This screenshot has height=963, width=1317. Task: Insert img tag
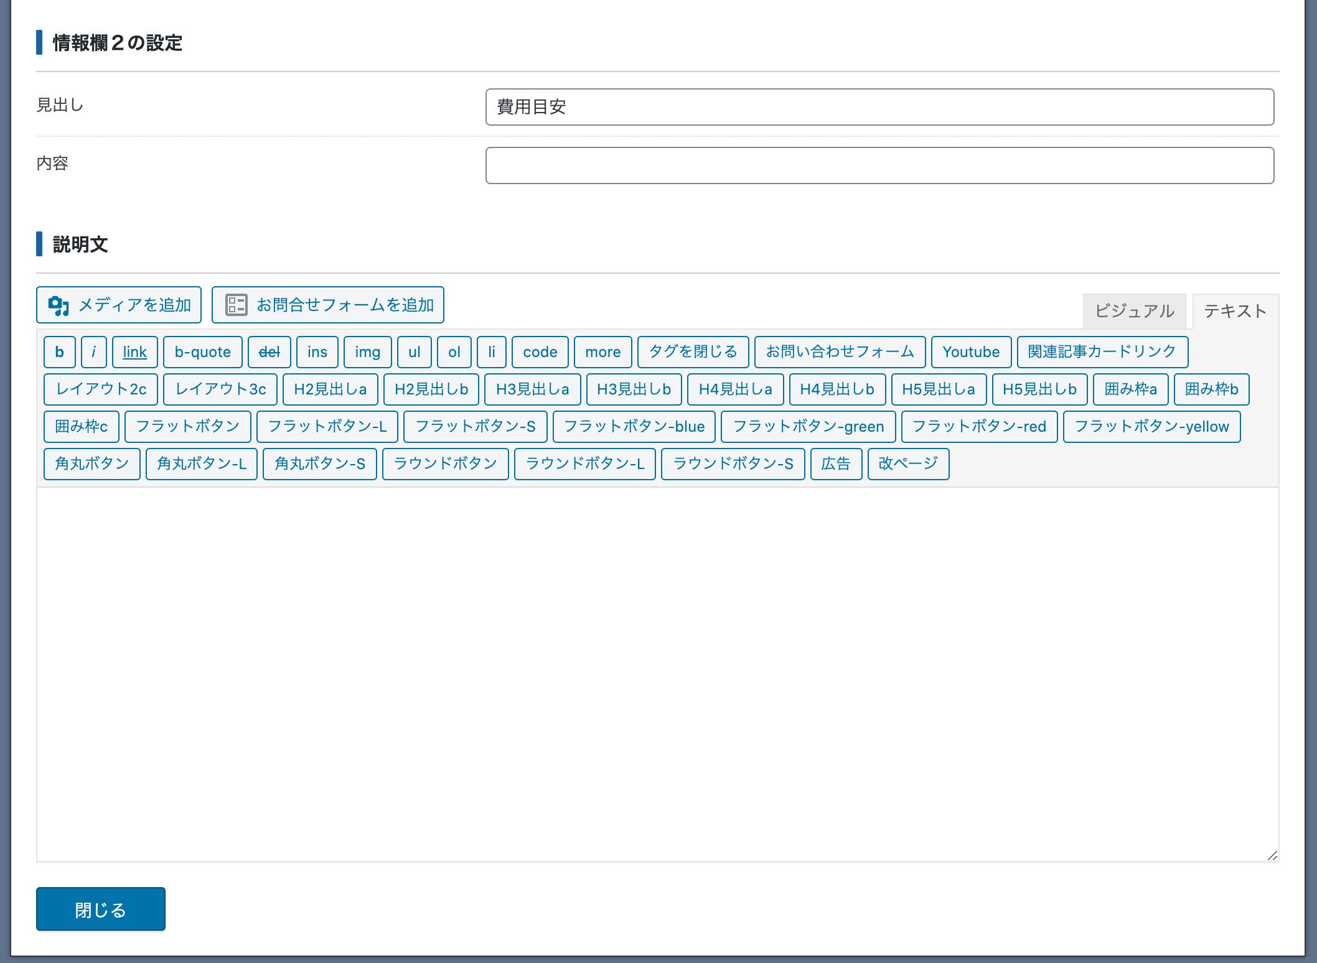pyautogui.click(x=368, y=352)
